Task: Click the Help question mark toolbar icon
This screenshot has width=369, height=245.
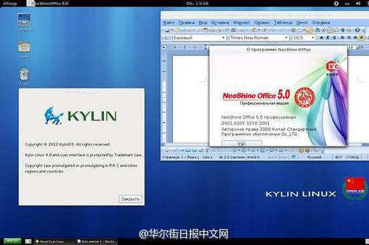Action: 357,30
